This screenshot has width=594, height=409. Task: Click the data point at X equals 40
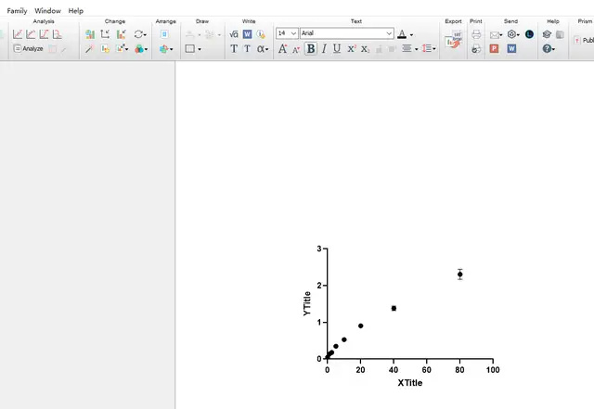point(394,308)
